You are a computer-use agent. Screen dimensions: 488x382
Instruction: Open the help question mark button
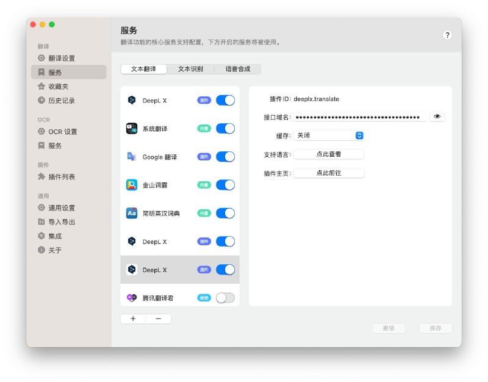(447, 35)
